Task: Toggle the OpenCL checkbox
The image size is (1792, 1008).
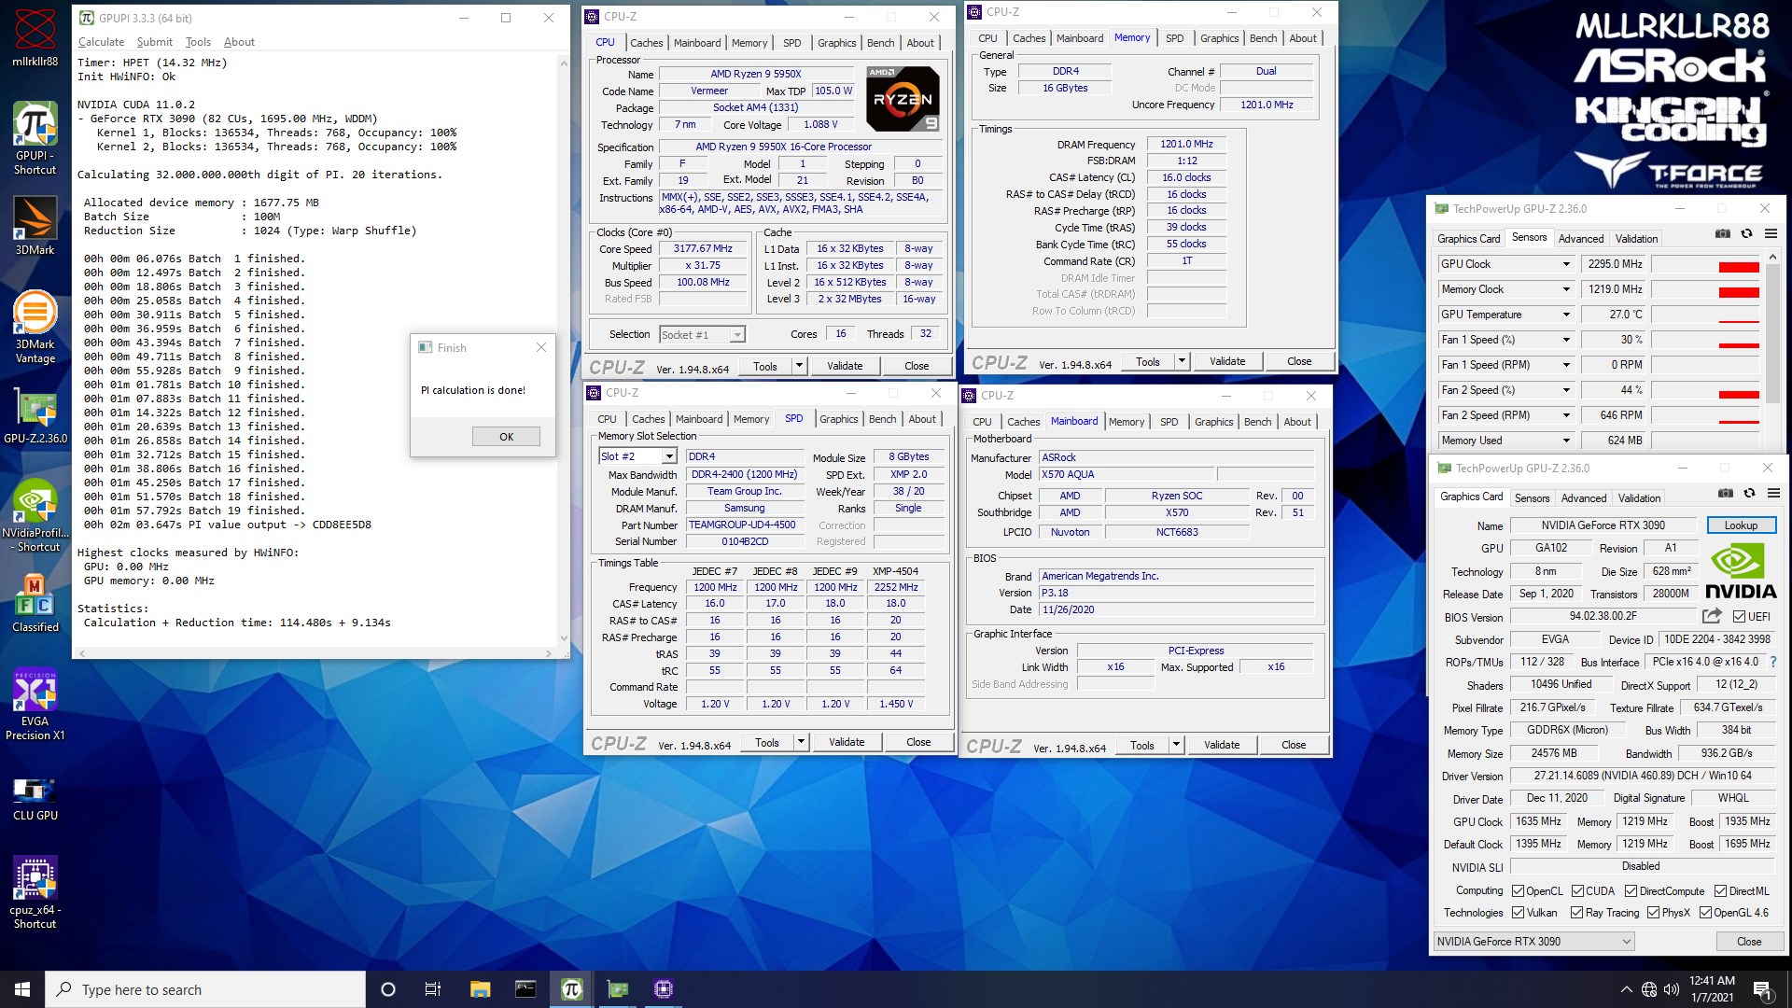Action: pos(1518,891)
